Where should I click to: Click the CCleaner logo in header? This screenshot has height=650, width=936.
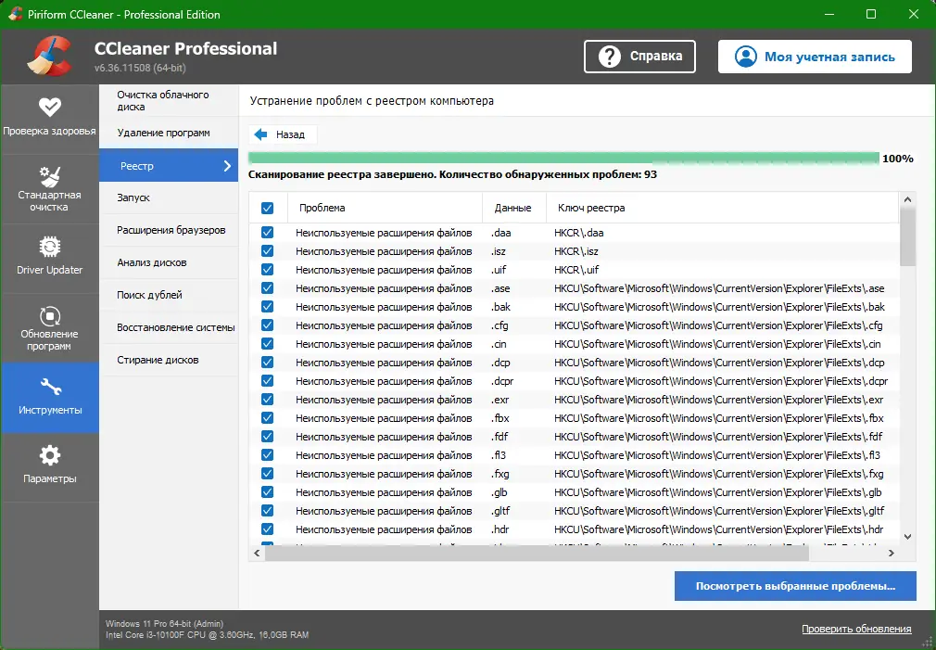(x=49, y=57)
